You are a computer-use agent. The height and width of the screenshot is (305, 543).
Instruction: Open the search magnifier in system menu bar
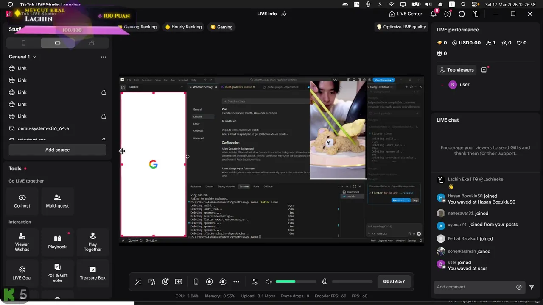(464, 4)
